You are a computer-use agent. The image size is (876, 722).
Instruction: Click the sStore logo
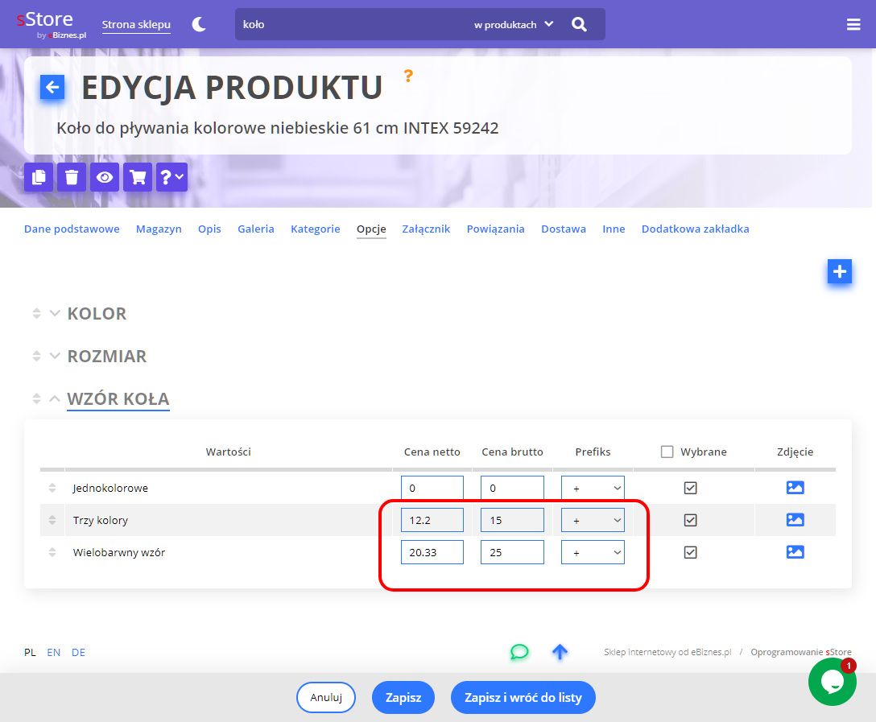[x=52, y=25]
